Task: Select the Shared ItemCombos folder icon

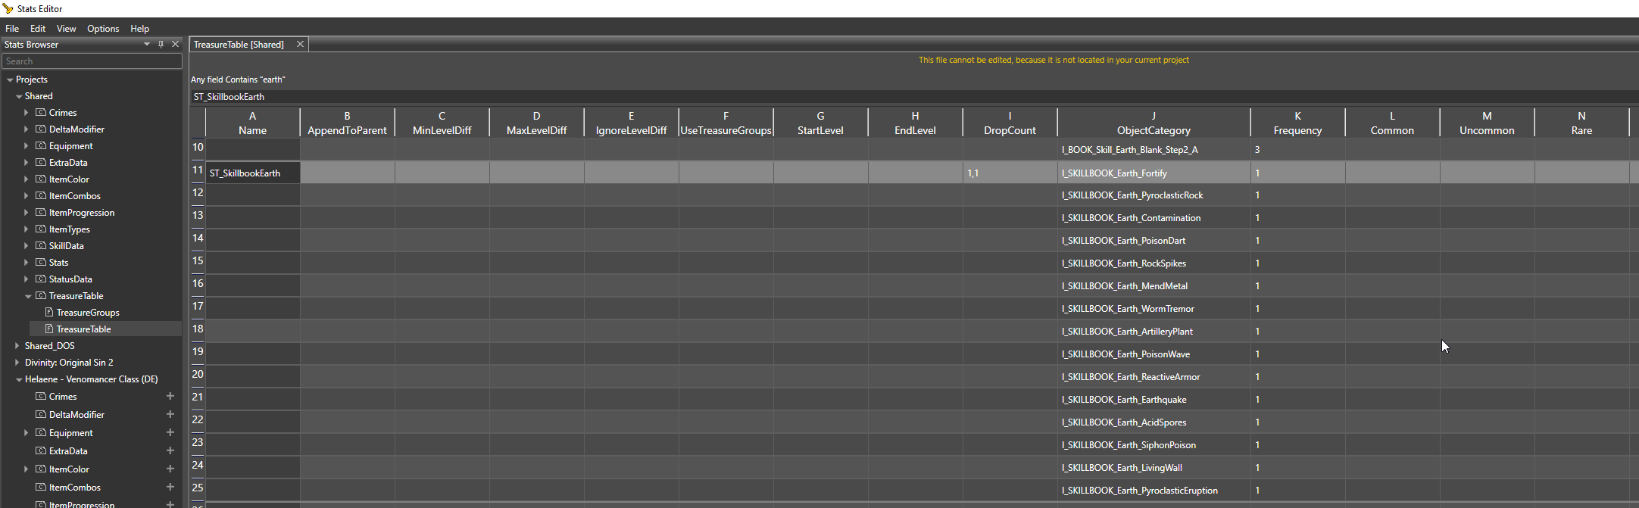Action: [41, 196]
